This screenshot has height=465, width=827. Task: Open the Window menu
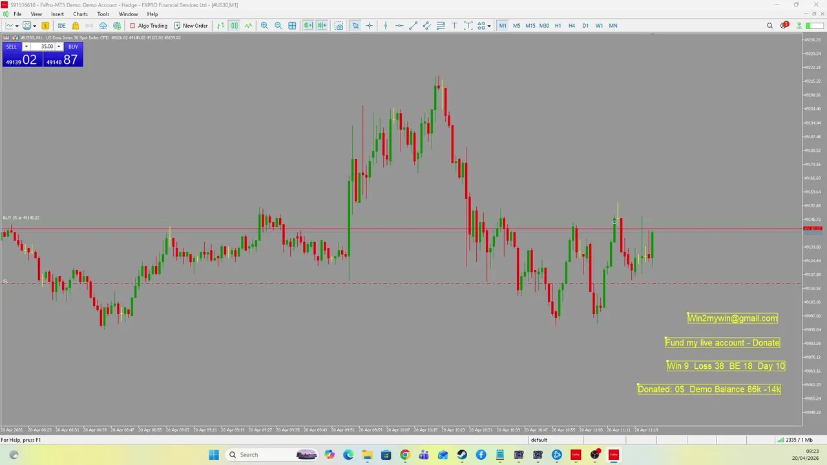pyautogui.click(x=128, y=14)
